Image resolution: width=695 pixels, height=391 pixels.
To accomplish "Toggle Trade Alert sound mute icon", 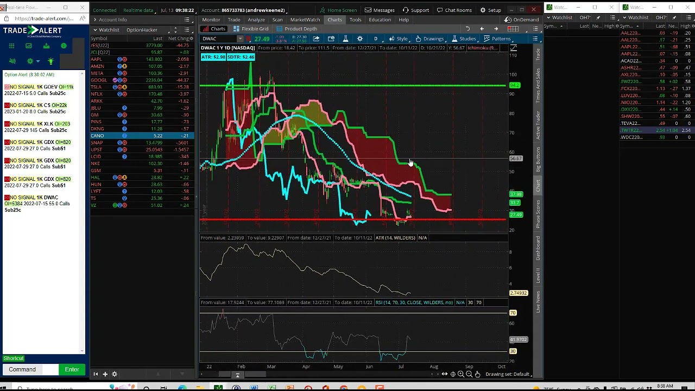I will click(x=12, y=61).
